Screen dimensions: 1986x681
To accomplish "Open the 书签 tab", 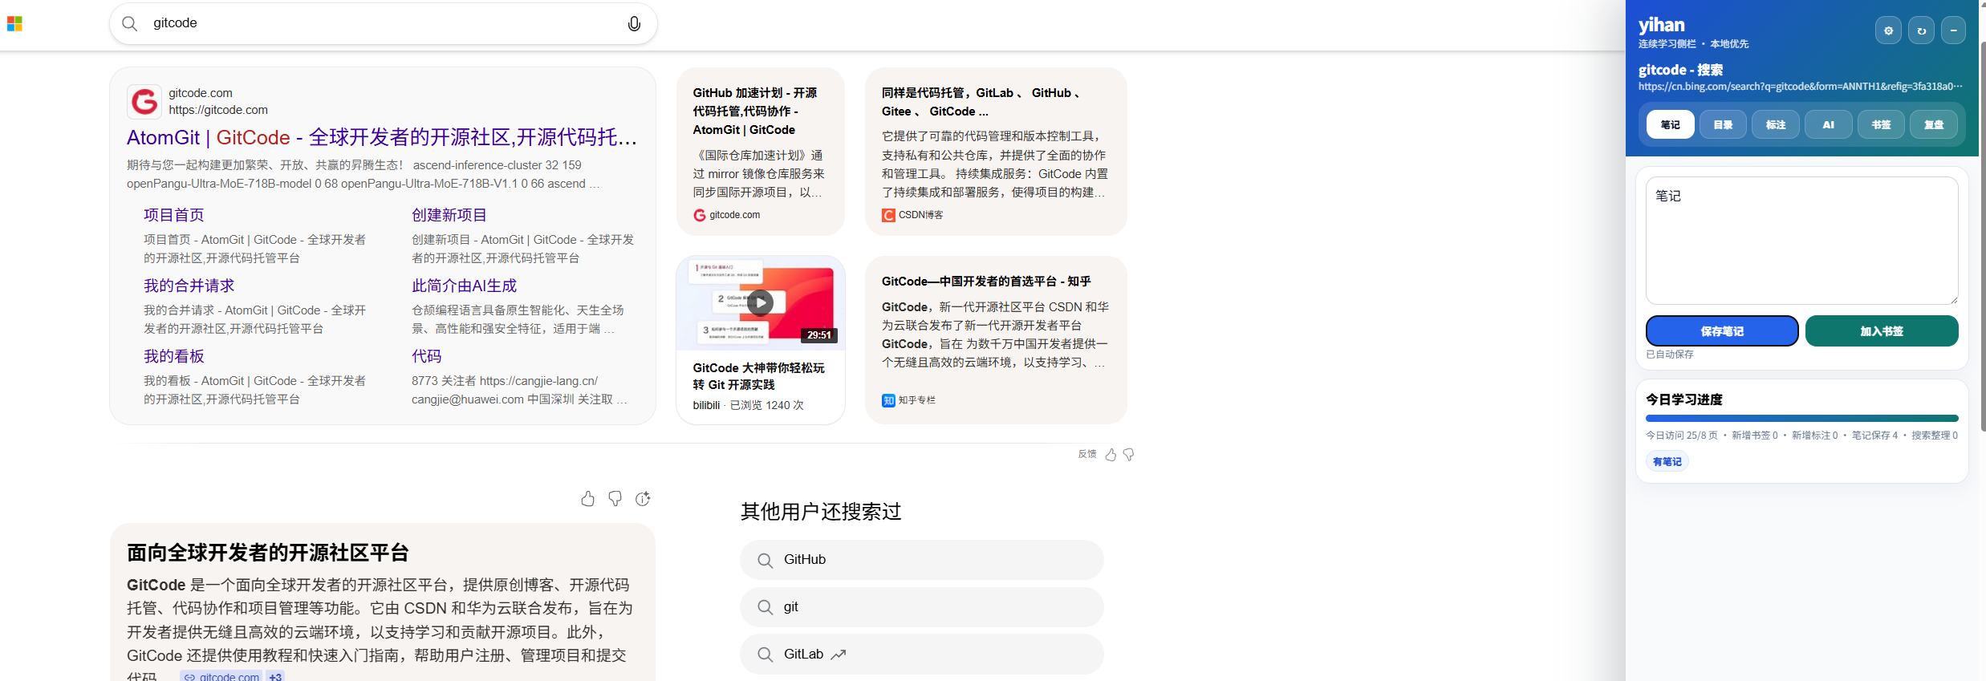I will tap(1881, 124).
